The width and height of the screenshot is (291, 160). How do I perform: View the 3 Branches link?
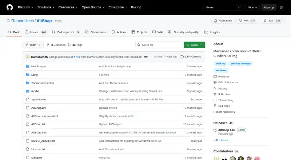point(56,45)
